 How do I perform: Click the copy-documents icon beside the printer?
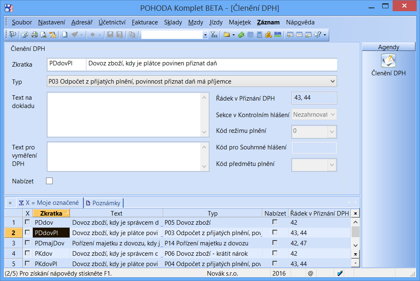point(25,34)
